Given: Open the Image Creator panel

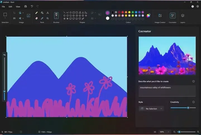Looking at the screenshot, I should click(160, 16).
